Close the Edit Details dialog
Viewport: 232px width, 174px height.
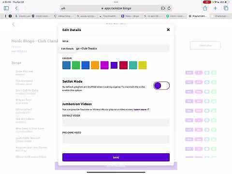click(x=168, y=29)
